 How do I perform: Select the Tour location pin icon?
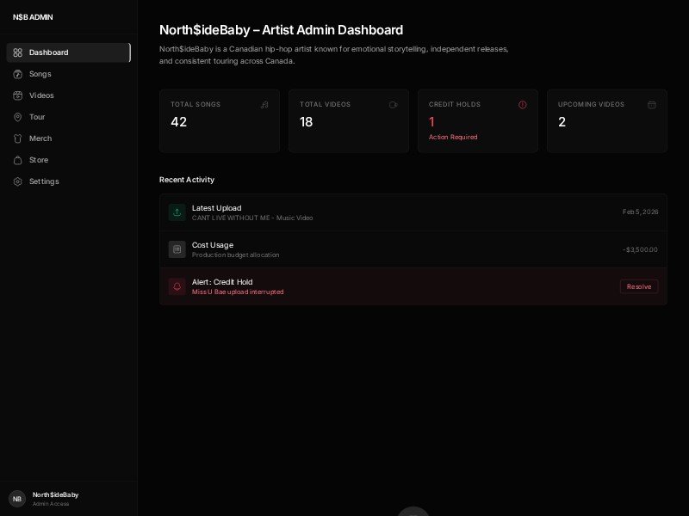18,117
